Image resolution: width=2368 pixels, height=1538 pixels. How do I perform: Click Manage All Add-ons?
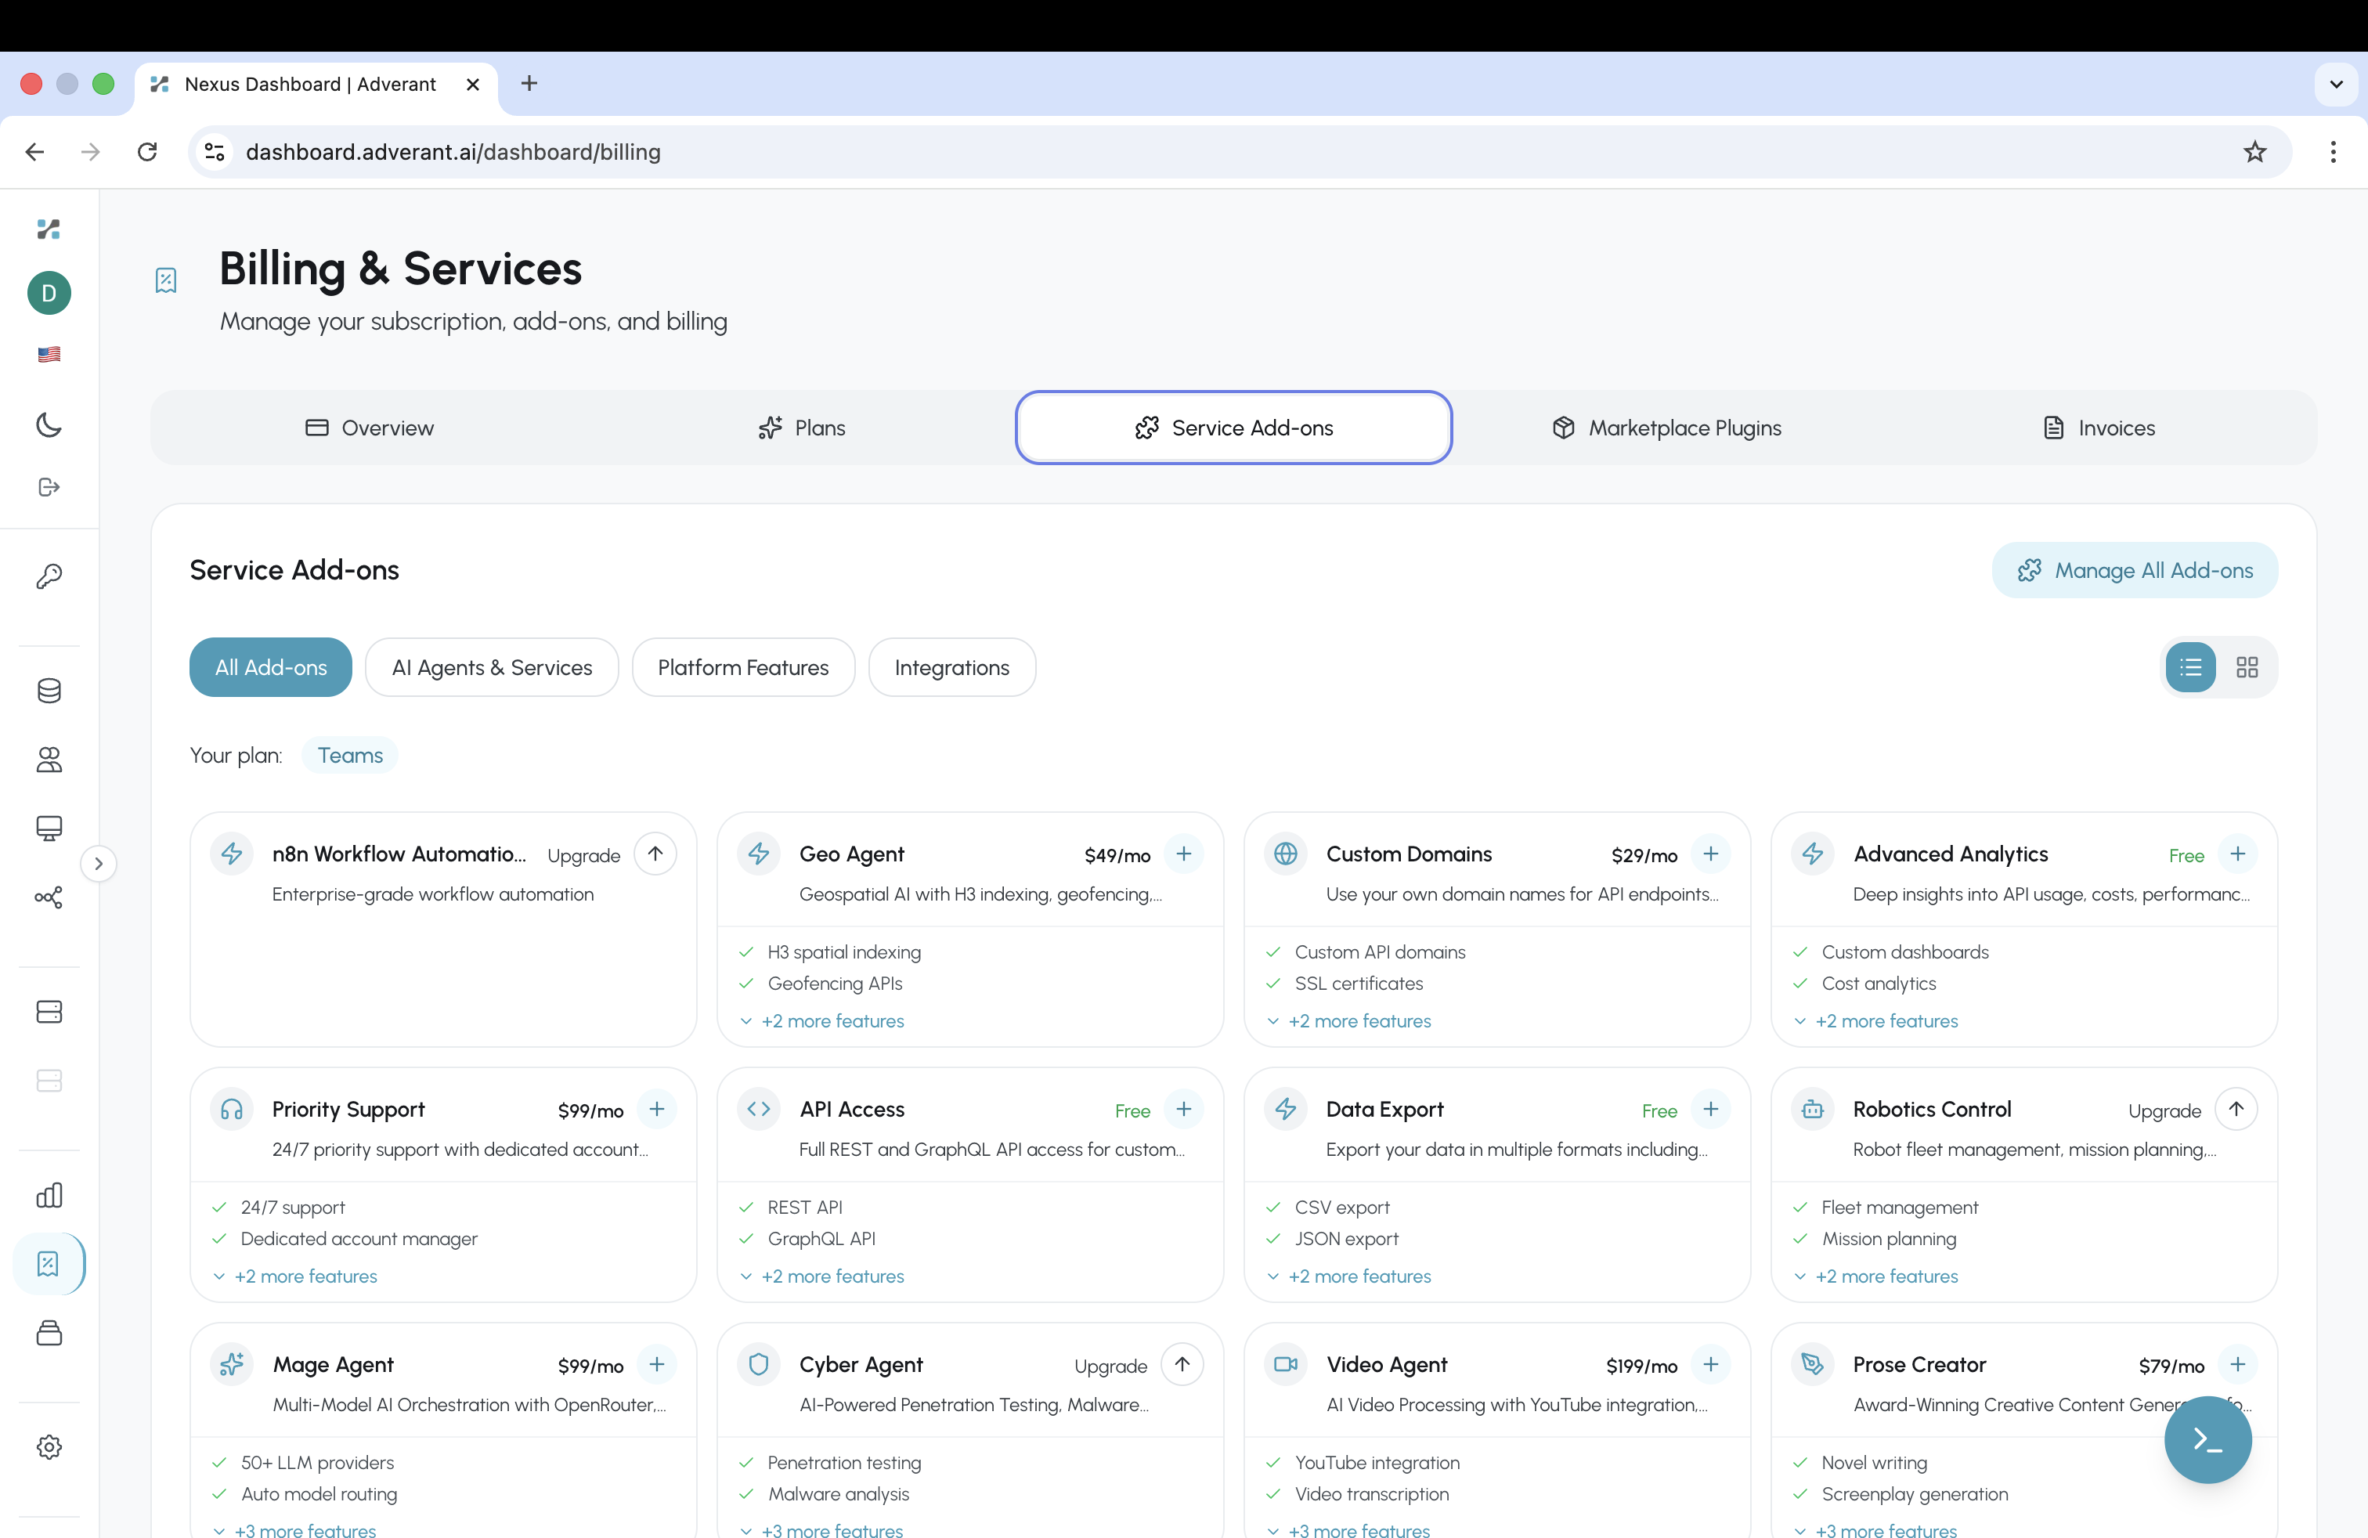click(2135, 570)
